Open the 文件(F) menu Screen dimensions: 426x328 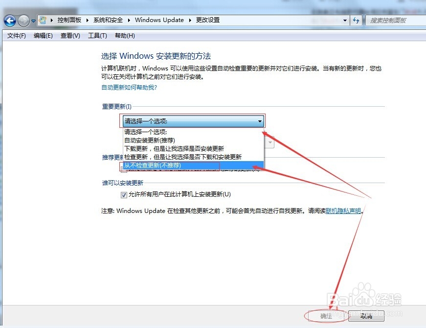(x=16, y=36)
